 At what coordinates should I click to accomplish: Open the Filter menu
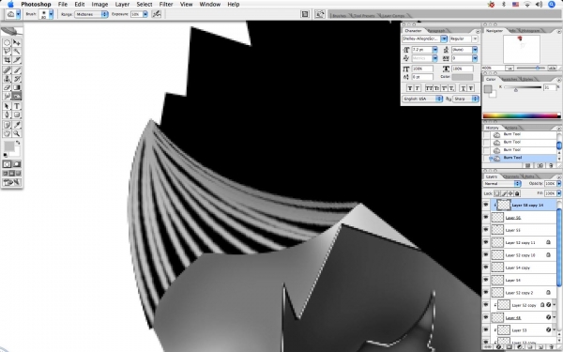pos(166,5)
